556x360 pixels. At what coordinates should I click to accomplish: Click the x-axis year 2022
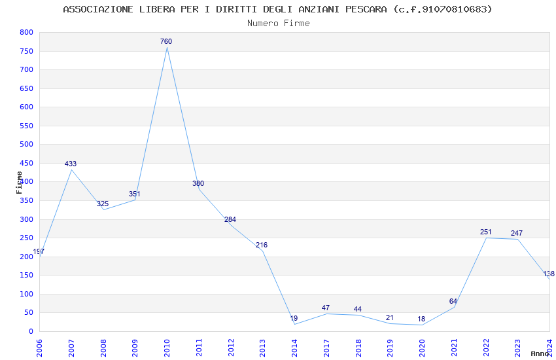click(x=486, y=348)
